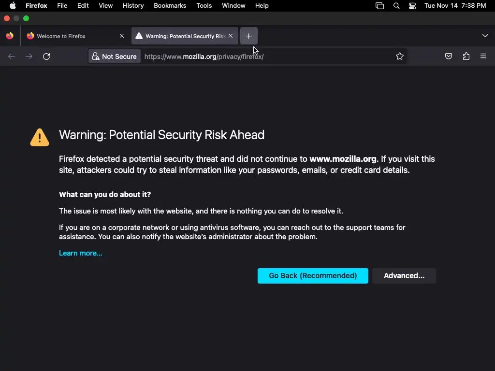Screen dimensions: 495x371
Task: Follow the Learn more... link
Action: [80, 253]
